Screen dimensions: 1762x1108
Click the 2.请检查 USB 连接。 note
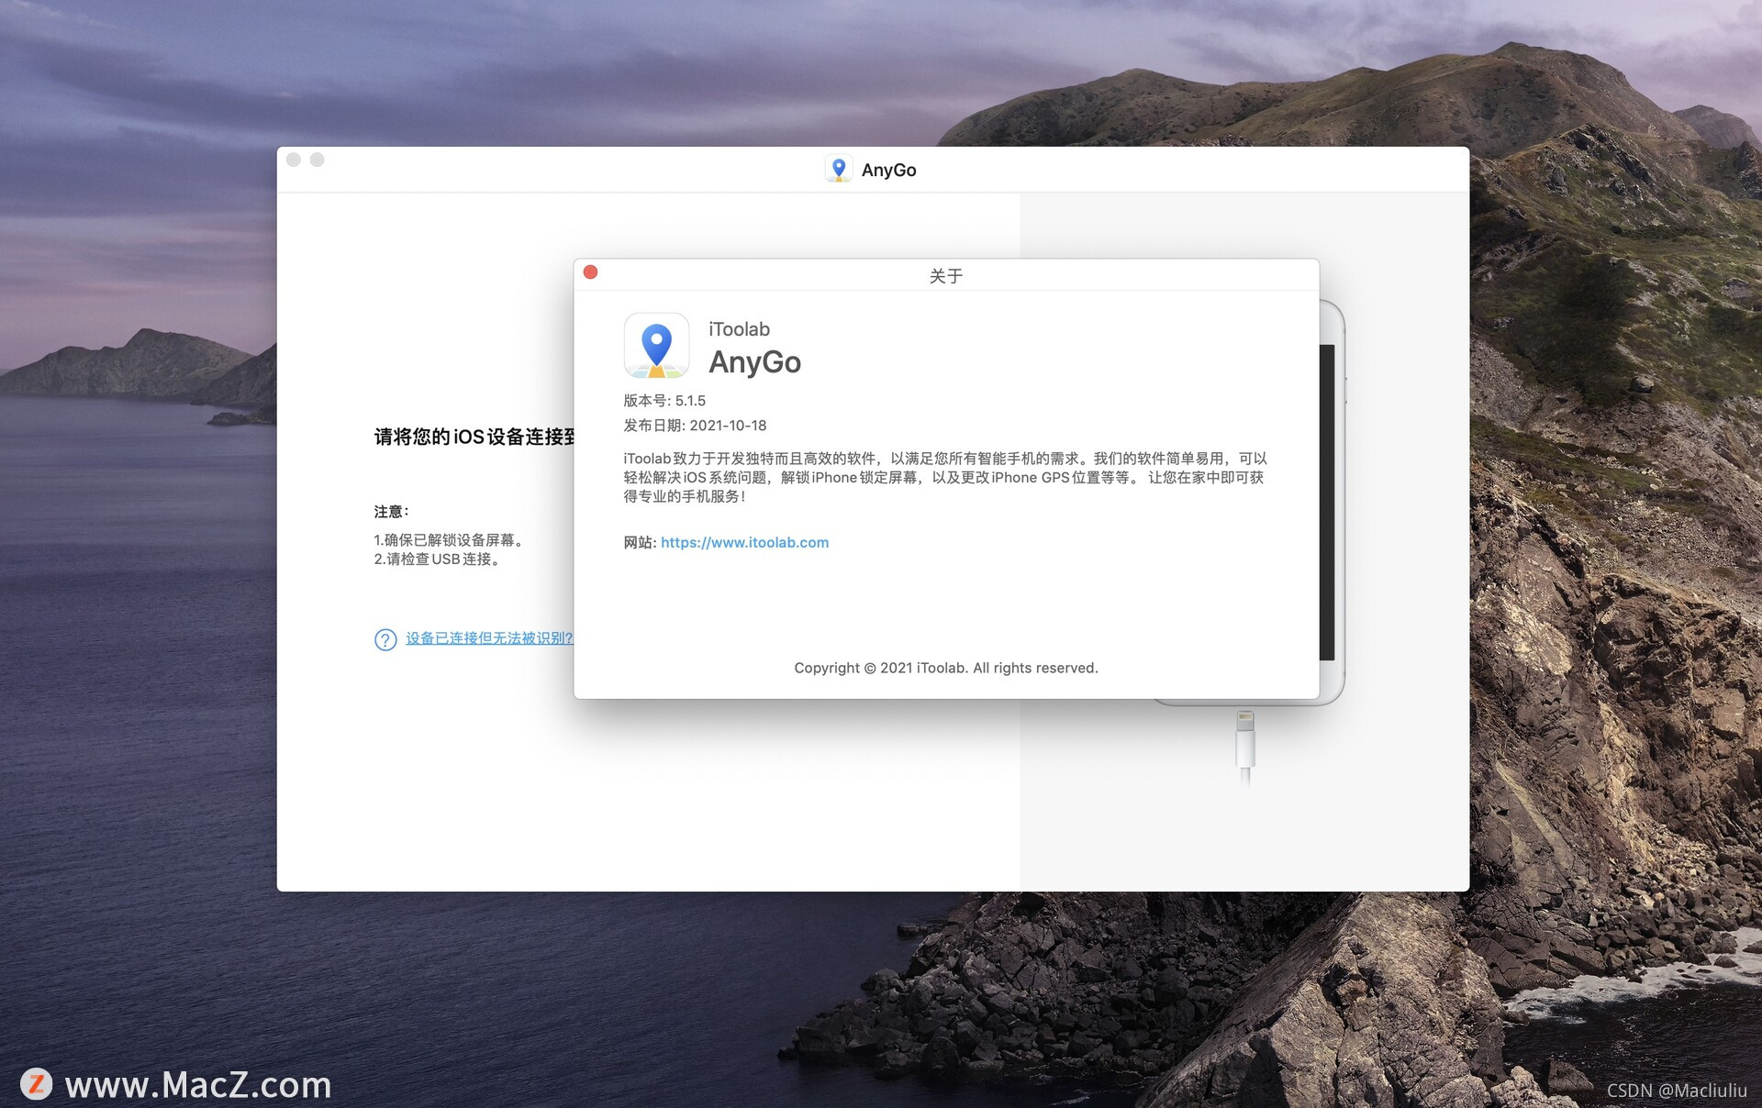coord(439,560)
